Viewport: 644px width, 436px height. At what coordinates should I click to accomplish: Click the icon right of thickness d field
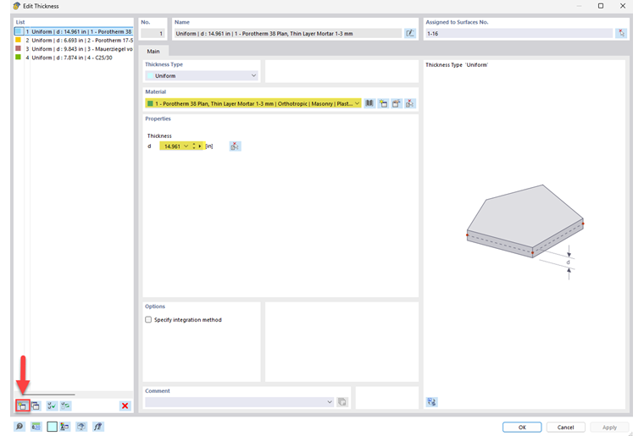[235, 146]
